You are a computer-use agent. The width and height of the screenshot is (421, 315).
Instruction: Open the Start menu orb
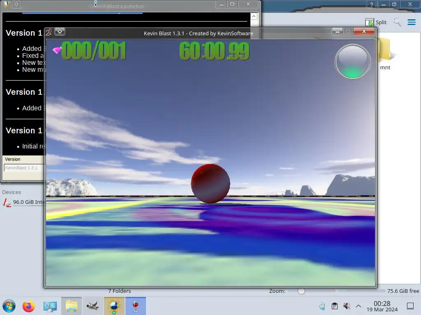click(9, 306)
